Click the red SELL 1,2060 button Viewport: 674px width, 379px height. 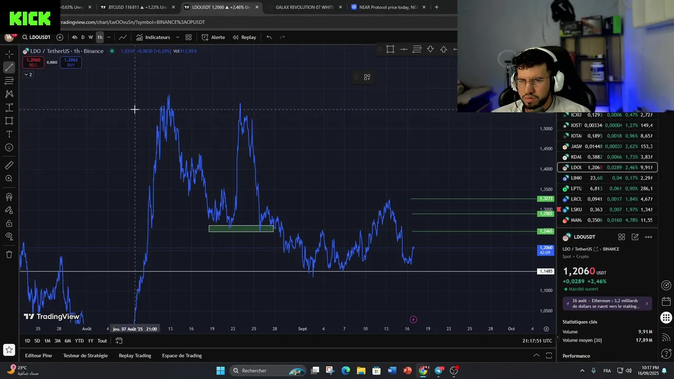click(33, 62)
